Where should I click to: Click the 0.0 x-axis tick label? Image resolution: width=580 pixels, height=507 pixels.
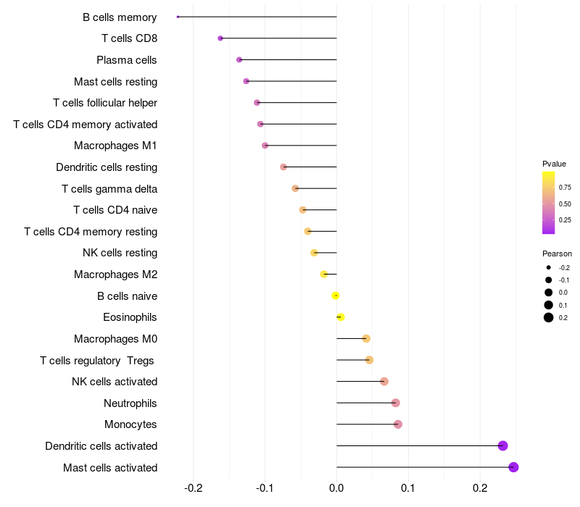336,487
